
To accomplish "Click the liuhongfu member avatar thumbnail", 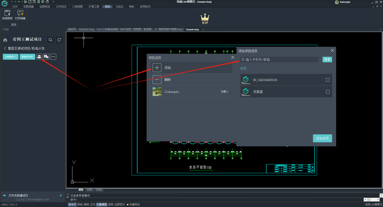I will pos(157,92).
